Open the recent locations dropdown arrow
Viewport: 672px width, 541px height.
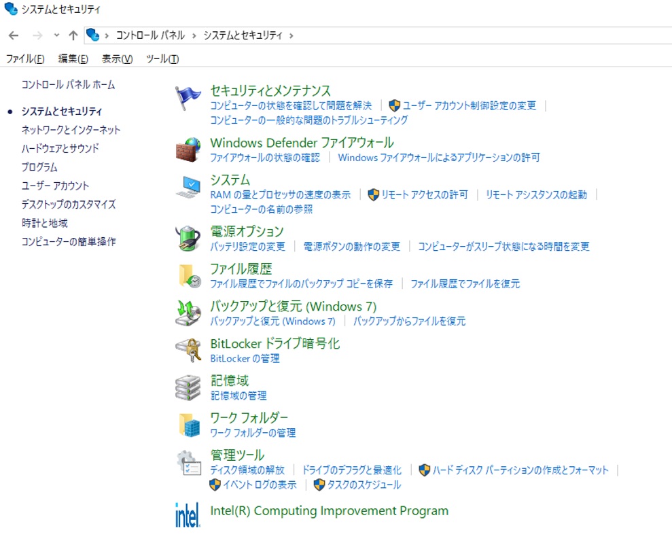(x=56, y=35)
